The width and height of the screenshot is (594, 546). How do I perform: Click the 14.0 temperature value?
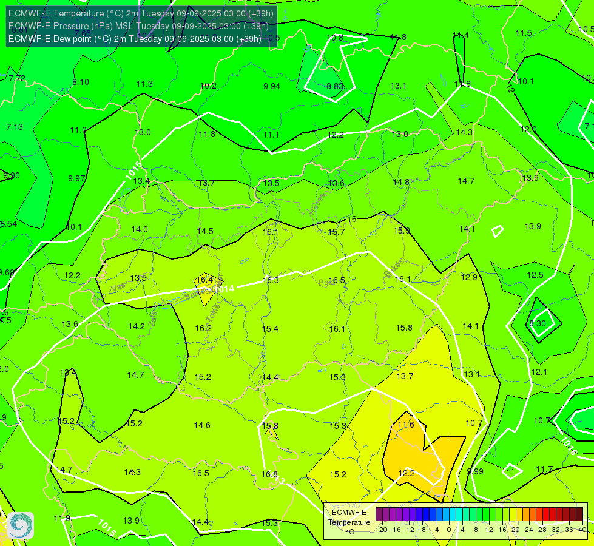coord(140,229)
